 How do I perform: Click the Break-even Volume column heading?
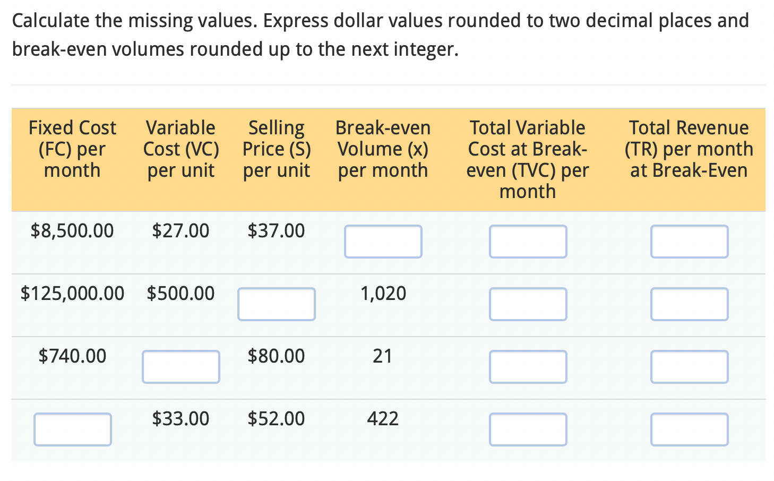click(383, 149)
